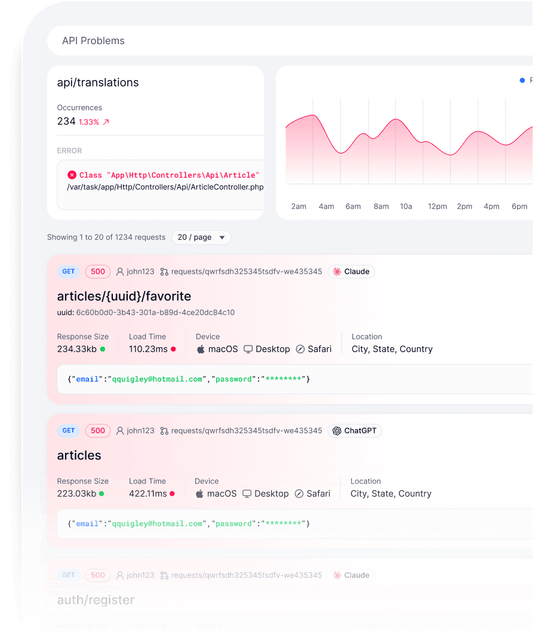
Task: Click the red Class App\Http\Controllers\Api\Article error text
Action: tap(170, 175)
